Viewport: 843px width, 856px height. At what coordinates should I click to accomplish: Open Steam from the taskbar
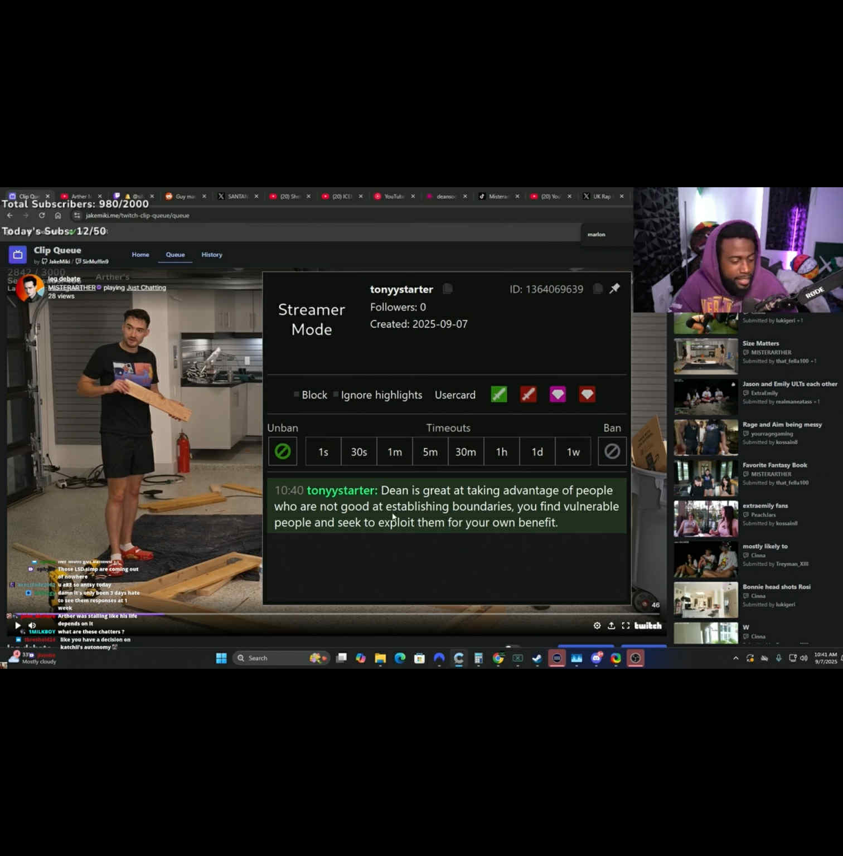pyautogui.click(x=537, y=658)
